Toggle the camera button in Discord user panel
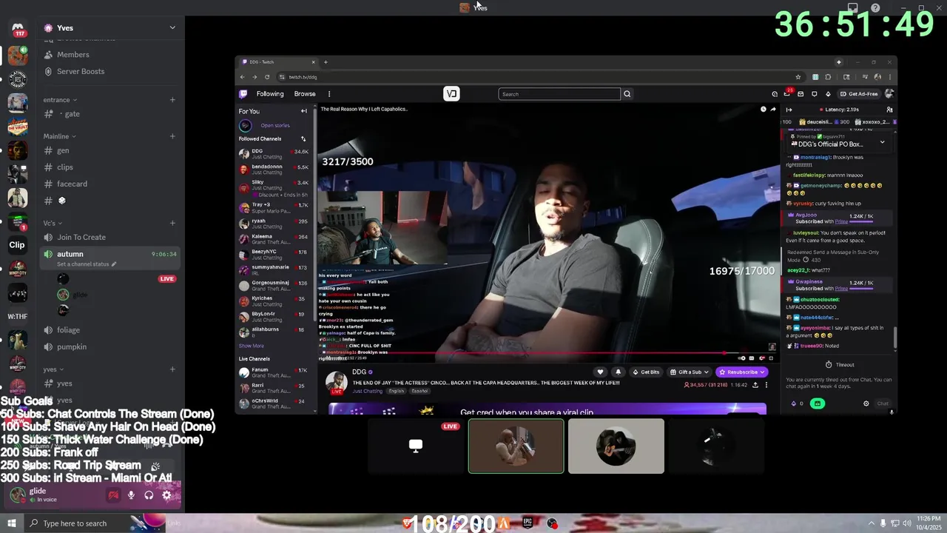Viewport: 947px width, 533px height. coord(113,495)
